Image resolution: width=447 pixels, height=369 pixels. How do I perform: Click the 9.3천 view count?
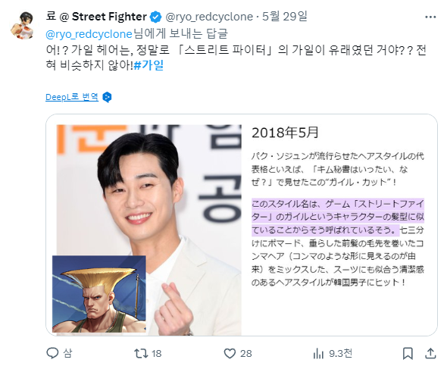(x=340, y=354)
